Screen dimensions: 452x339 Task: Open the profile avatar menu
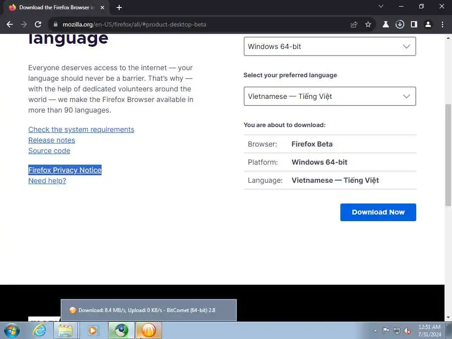point(428,25)
